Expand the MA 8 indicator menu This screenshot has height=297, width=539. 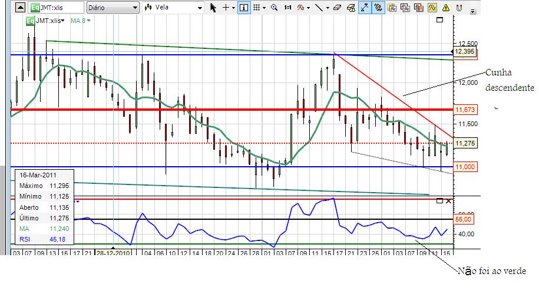[81, 21]
